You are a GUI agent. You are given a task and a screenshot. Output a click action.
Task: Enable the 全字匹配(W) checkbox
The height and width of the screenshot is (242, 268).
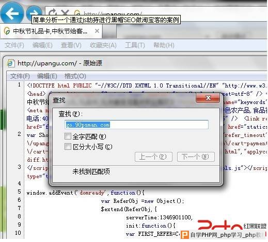[x=68, y=136]
